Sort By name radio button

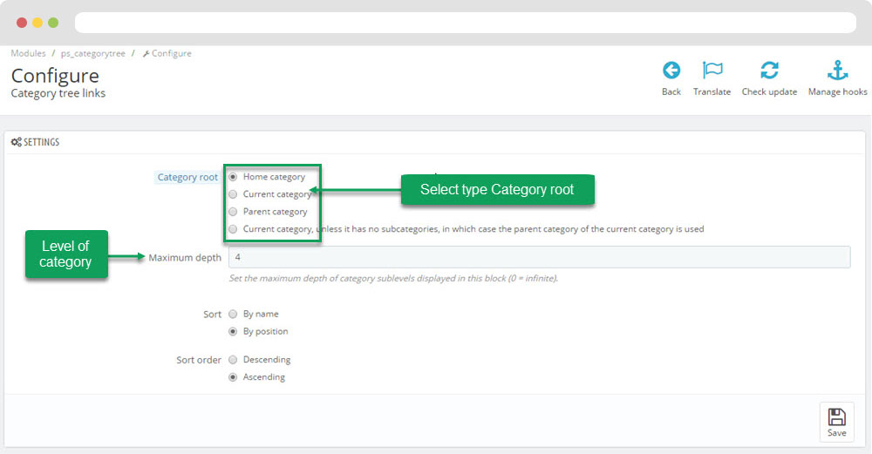pos(233,314)
